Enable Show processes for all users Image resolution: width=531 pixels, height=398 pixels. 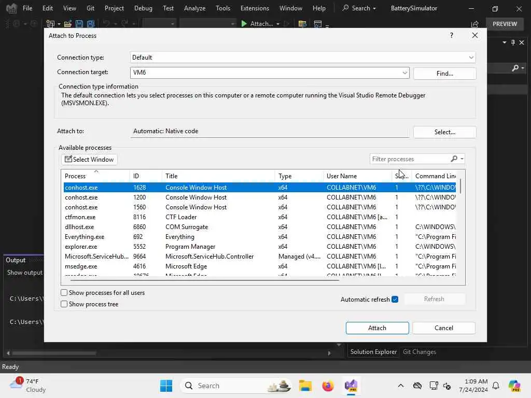[x=64, y=292]
